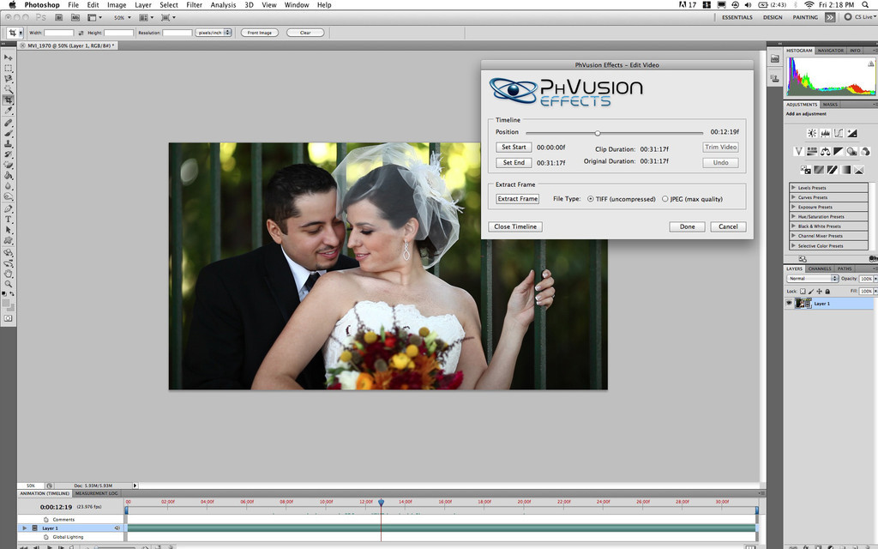Toggle Global Lighting stopwatch in timeline
This screenshot has height=549, width=878.
[46, 537]
